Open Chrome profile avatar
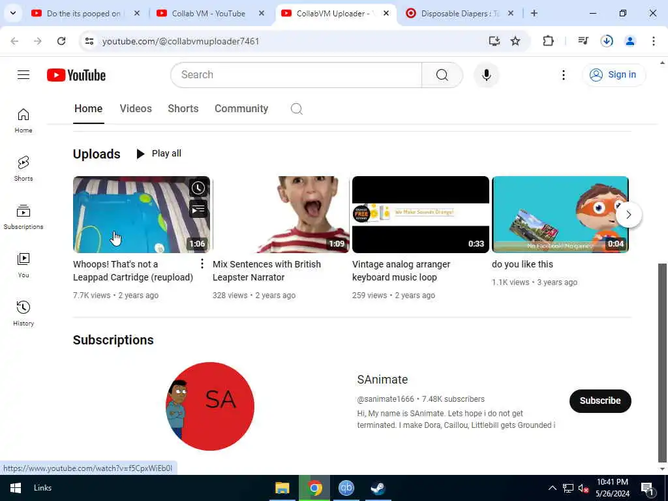This screenshot has height=501, width=668. 630,41
